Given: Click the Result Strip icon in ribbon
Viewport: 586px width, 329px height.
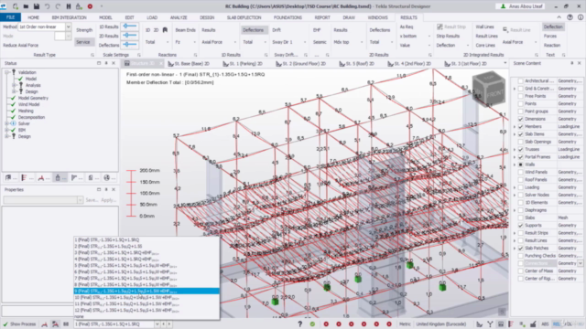Looking at the screenshot, I should click(439, 27).
